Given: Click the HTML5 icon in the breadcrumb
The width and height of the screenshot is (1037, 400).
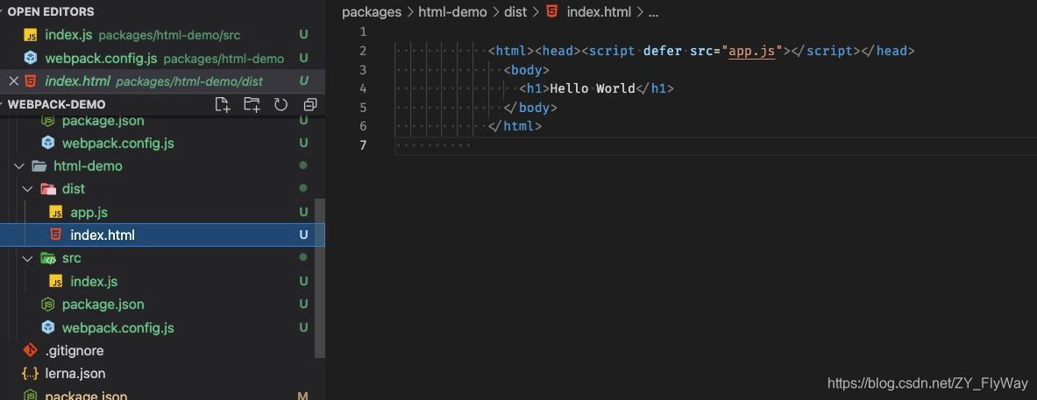Looking at the screenshot, I should (552, 12).
